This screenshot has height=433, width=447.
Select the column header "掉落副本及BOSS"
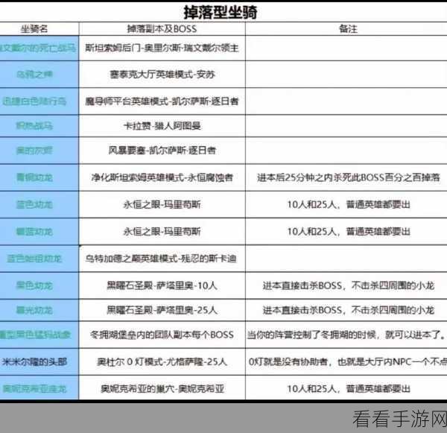click(x=162, y=29)
